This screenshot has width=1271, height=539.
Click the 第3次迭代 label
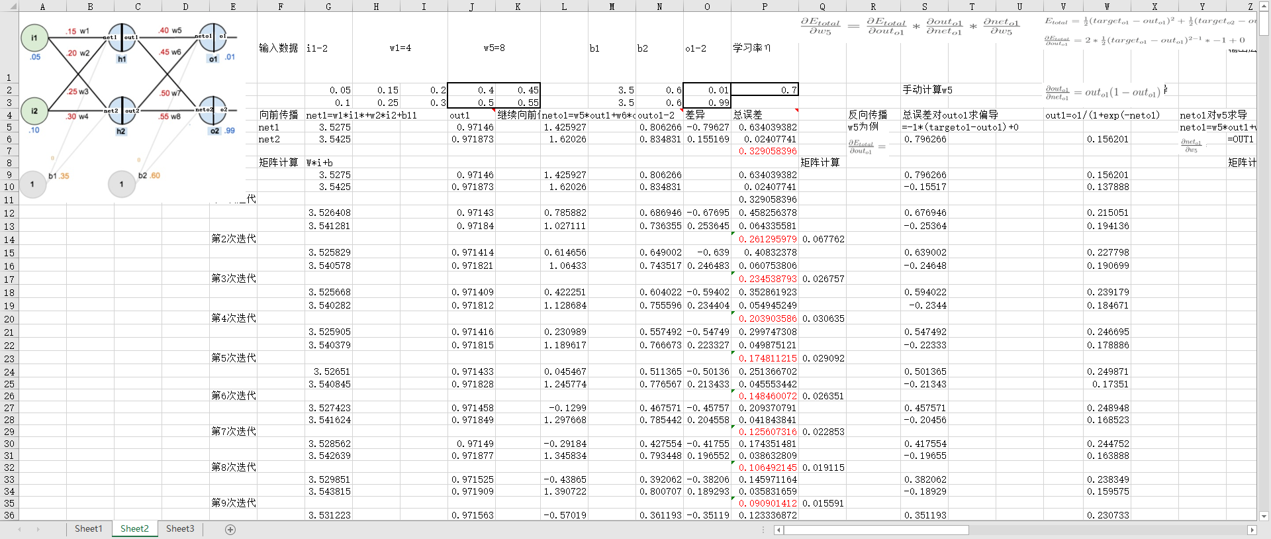233,278
